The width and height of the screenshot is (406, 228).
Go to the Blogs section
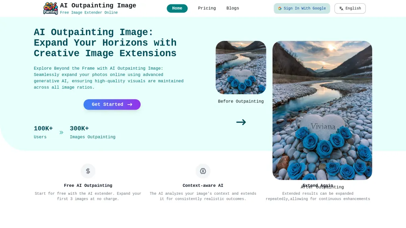click(x=233, y=8)
